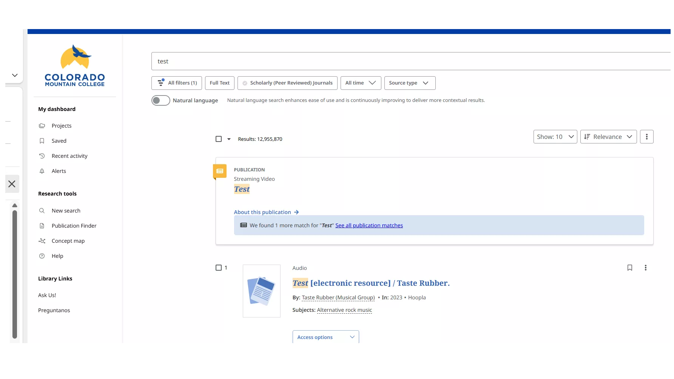The height and width of the screenshot is (379, 674).
Task: Close the side panel with the X icon
Action: [x=12, y=184]
